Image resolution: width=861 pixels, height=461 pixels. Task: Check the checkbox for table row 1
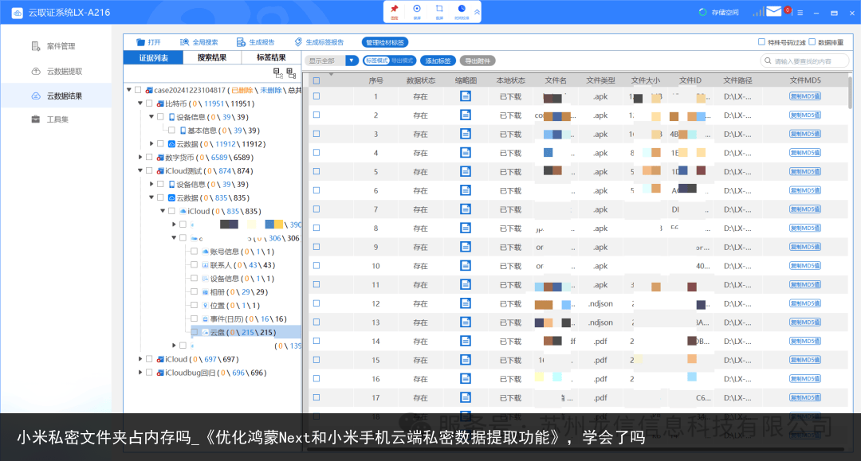click(316, 96)
